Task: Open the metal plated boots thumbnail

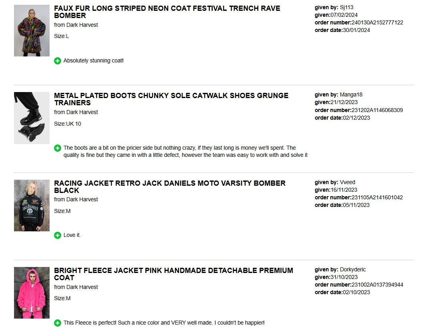Action: tap(32, 118)
